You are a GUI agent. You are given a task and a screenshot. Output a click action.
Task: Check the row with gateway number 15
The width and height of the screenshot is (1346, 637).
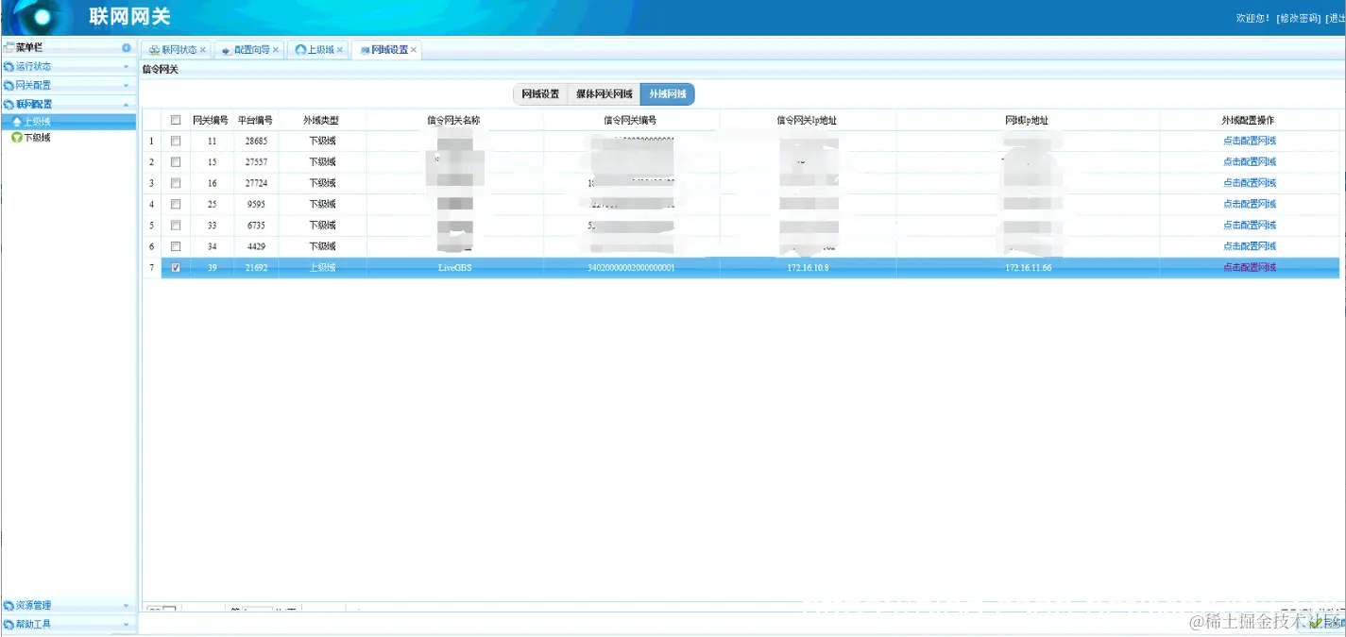[176, 161]
